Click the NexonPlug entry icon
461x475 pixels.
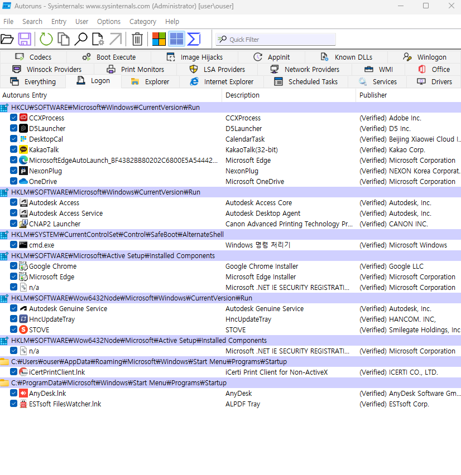click(23, 171)
